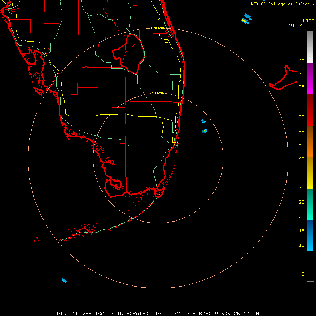Click the [kg/m2] unit label
316x316 pixels.
point(295,25)
